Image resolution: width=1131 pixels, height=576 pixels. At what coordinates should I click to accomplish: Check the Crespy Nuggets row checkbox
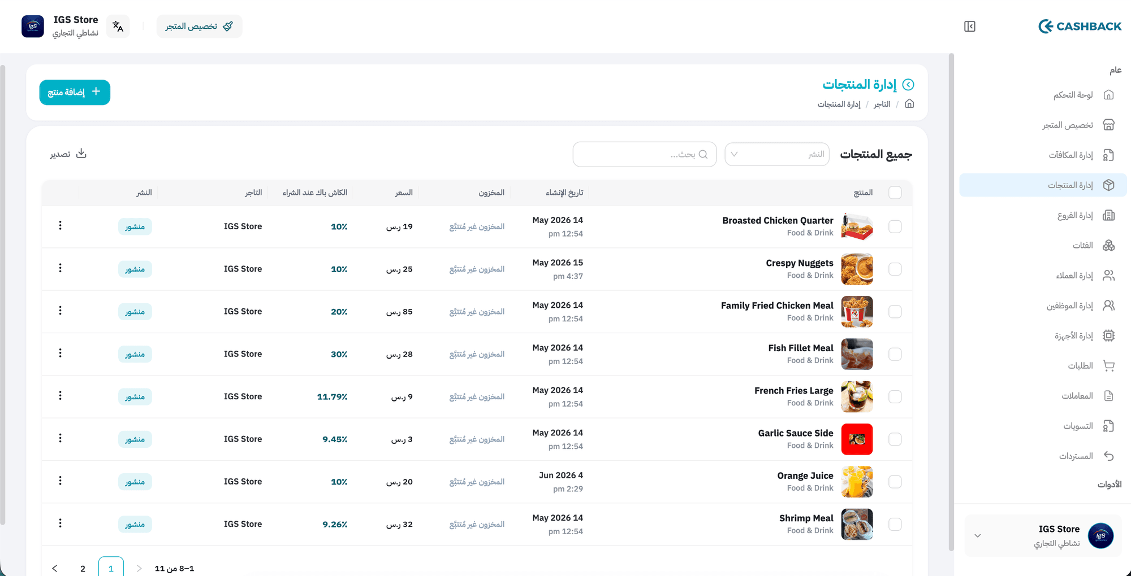895,269
